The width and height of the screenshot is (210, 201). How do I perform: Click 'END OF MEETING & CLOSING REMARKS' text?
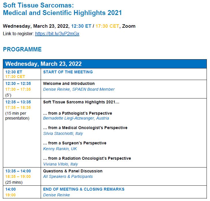tap(84, 189)
